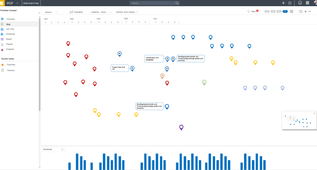
Task: Open the Symbol: RAG-Status dropdown
Action: click(x=127, y=12)
